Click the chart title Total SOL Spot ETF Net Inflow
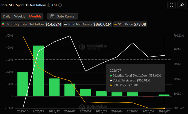Image resolution: width=188 pixels, height=114 pixels. (x=23, y=5)
